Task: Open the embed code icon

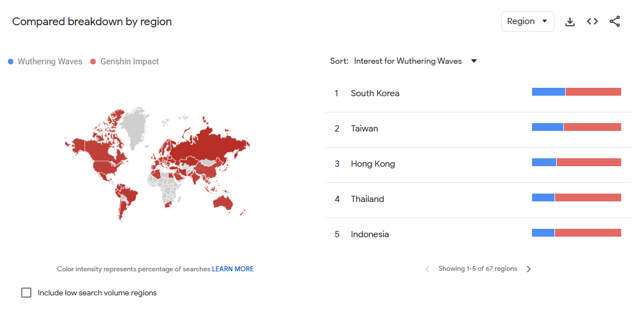Action: coord(593,22)
